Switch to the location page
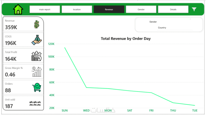 click(x=77, y=9)
